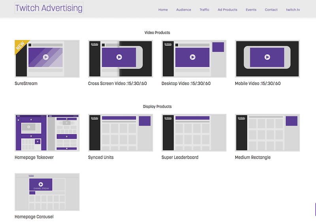
Task: Click the SureStream play button icon
Action: [46, 57]
